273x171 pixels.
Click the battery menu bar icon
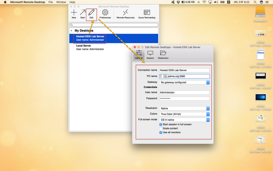click(x=222, y=2)
